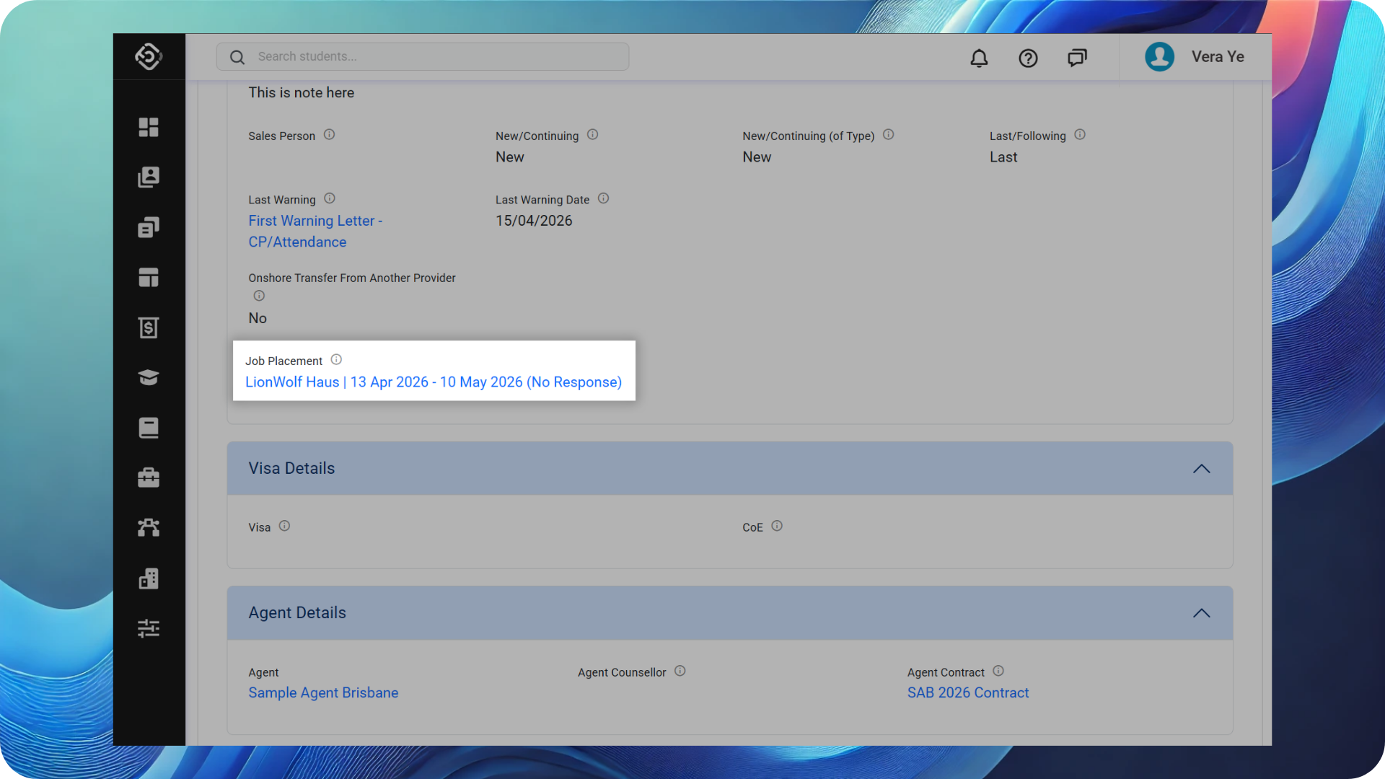Image resolution: width=1385 pixels, height=779 pixels.
Task: Collapse the Agent Details section
Action: click(x=1201, y=613)
